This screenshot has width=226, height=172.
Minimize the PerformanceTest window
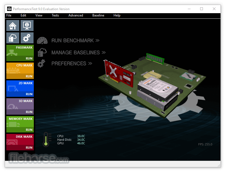pos(189,9)
